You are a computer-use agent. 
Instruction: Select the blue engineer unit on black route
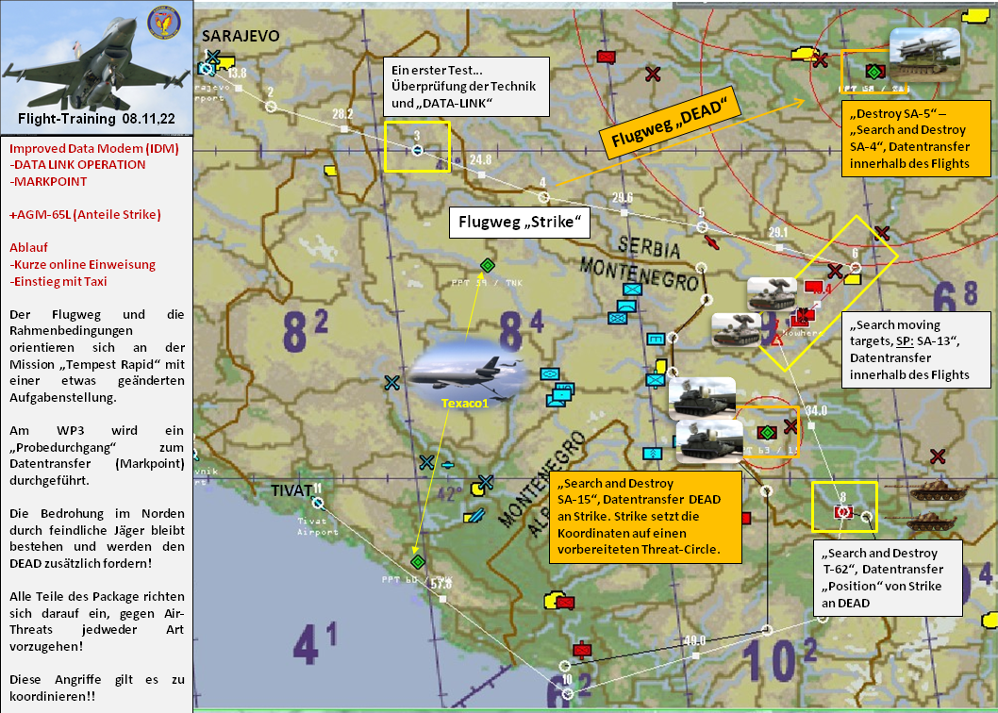tap(657, 339)
